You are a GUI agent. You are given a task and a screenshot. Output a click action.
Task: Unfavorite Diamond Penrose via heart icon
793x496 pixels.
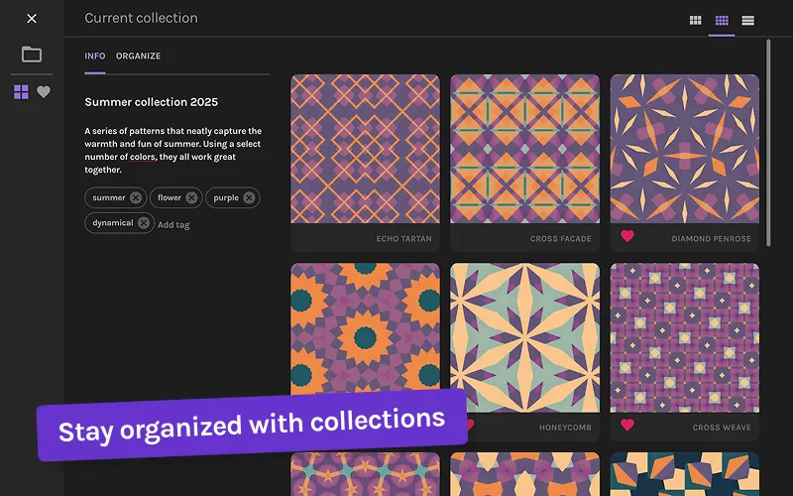coord(627,236)
